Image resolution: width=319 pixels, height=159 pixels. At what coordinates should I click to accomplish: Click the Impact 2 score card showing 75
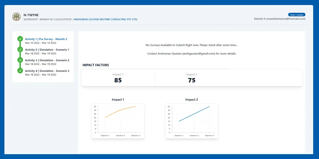pos(192,78)
